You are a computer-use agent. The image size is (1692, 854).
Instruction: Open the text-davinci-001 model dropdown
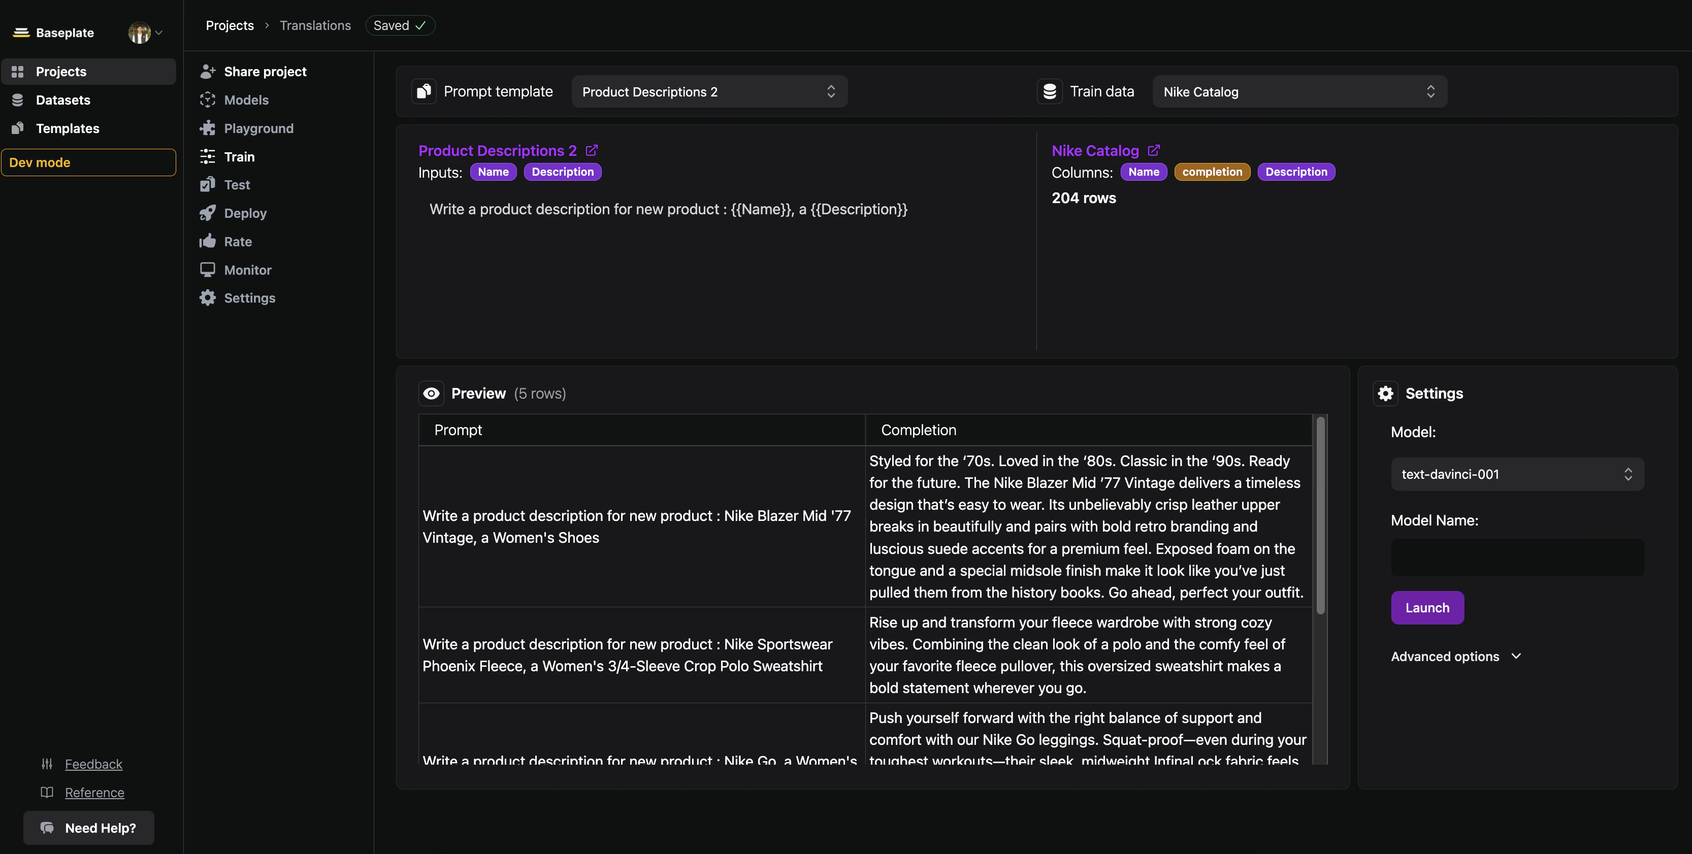(1517, 474)
